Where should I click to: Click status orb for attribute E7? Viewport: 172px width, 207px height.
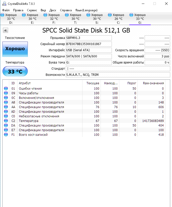[6, 130]
